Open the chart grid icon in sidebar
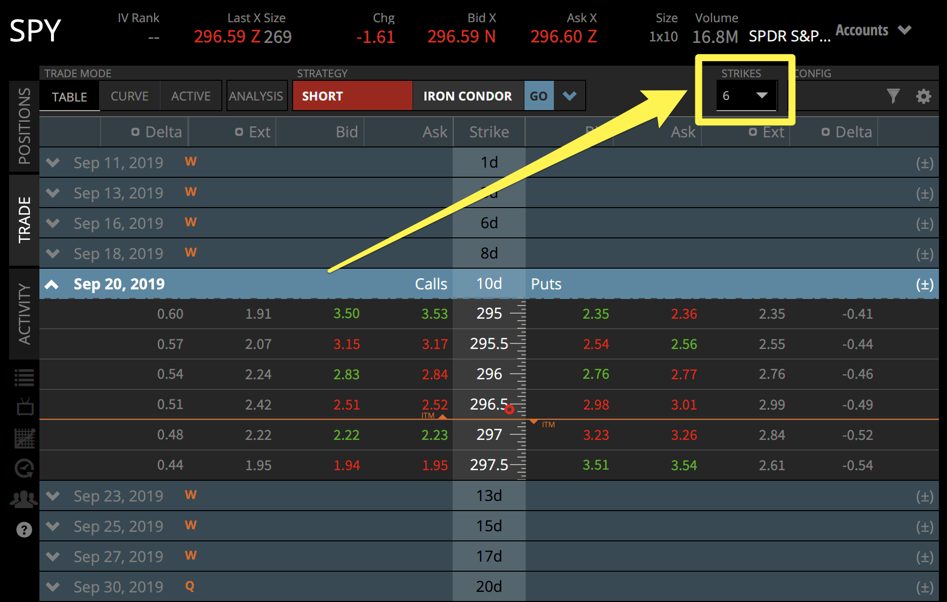 [24, 438]
